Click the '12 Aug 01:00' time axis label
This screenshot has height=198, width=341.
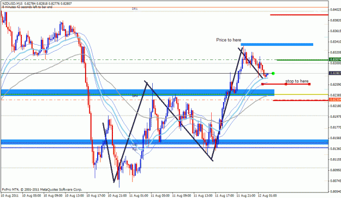267,196
